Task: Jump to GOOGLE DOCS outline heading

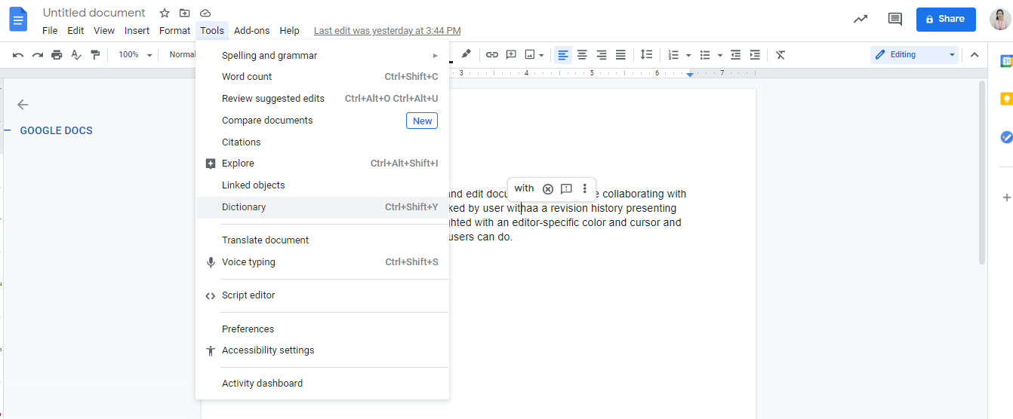Action: pyautogui.click(x=57, y=130)
